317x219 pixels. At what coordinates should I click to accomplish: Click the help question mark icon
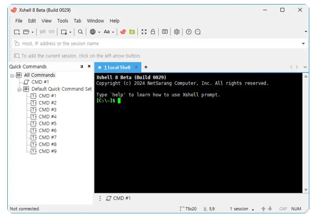(189, 32)
